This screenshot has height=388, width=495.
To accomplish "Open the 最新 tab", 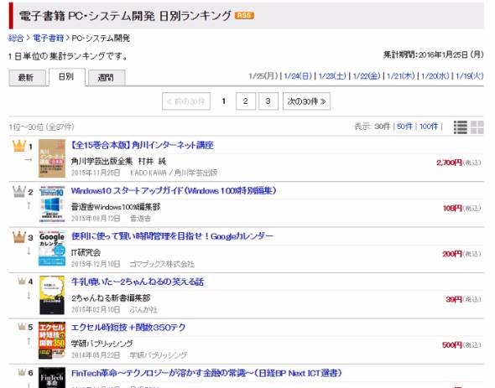I will click(x=27, y=78).
